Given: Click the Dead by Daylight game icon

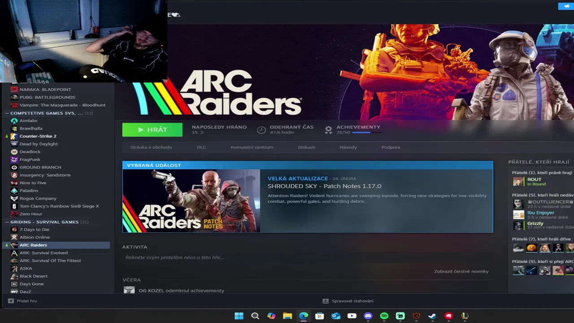Looking at the screenshot, I should click(14, 144).
